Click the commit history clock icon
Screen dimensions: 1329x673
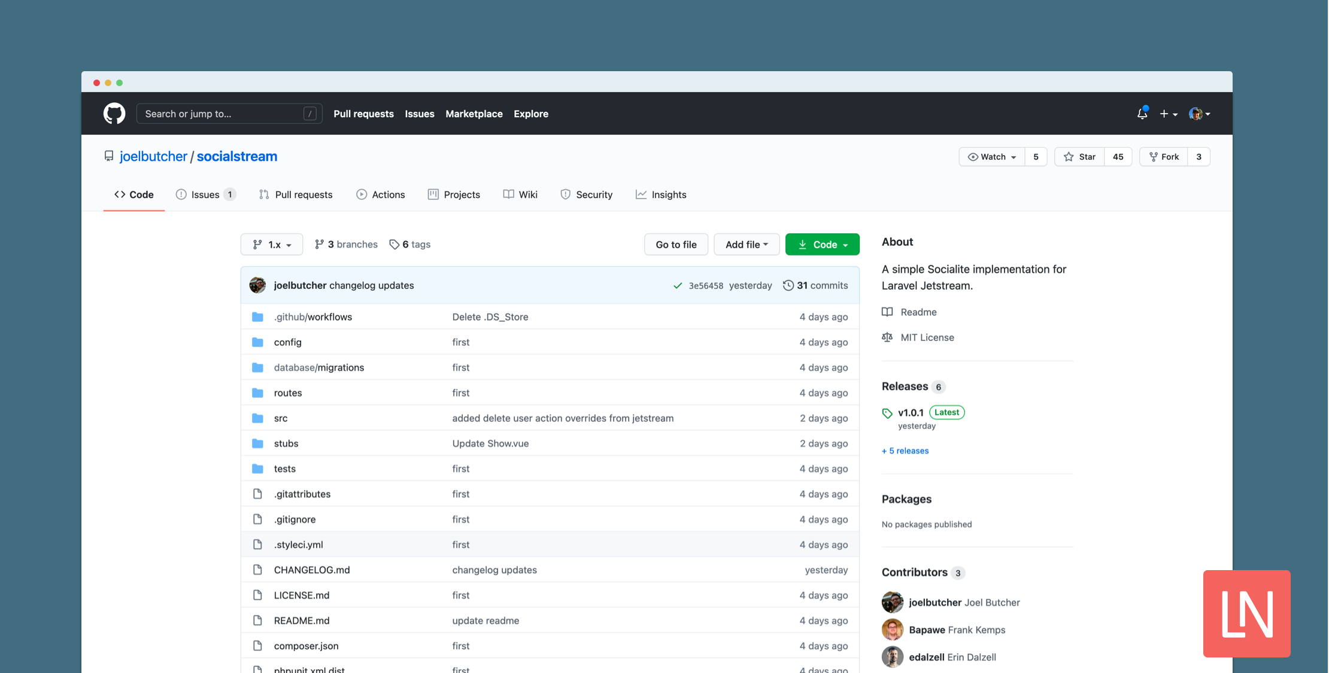pos(788,285)
